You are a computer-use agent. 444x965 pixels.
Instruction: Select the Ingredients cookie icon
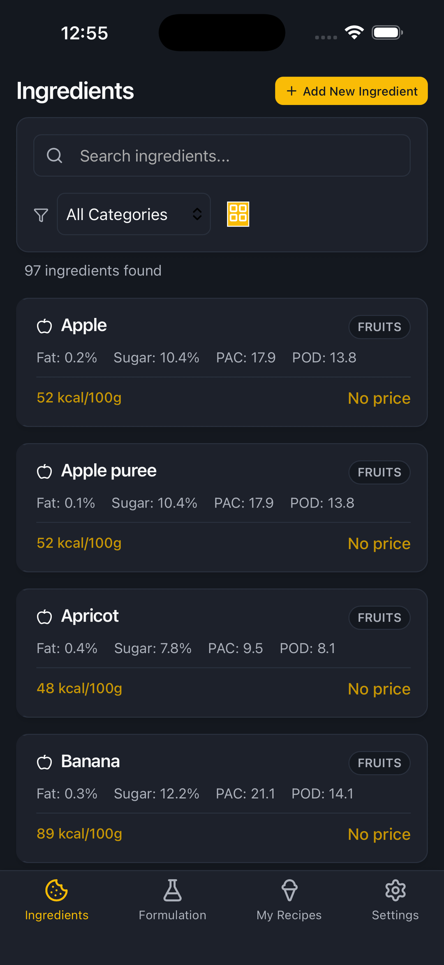coord(57,891)
